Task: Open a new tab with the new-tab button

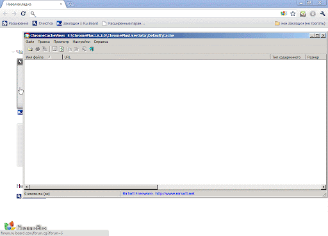Action: 70,4
